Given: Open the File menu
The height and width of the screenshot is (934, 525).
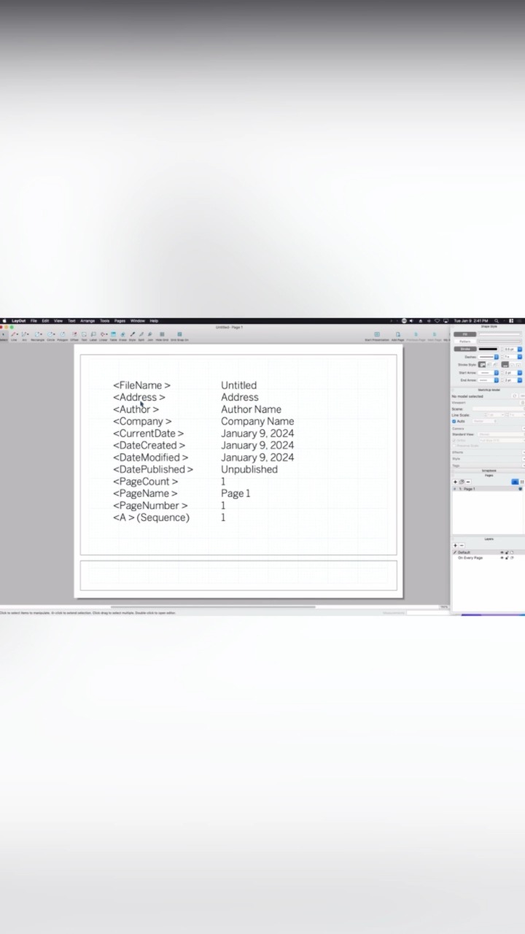Looking at the screenshot, I should 34,321.
